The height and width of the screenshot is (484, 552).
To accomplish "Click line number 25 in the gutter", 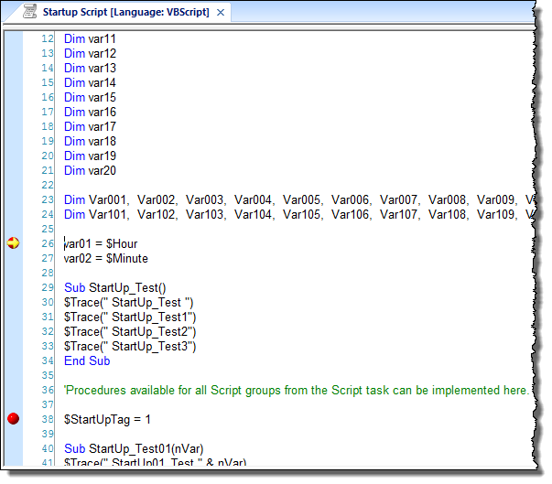I will (x=48, y=229).
